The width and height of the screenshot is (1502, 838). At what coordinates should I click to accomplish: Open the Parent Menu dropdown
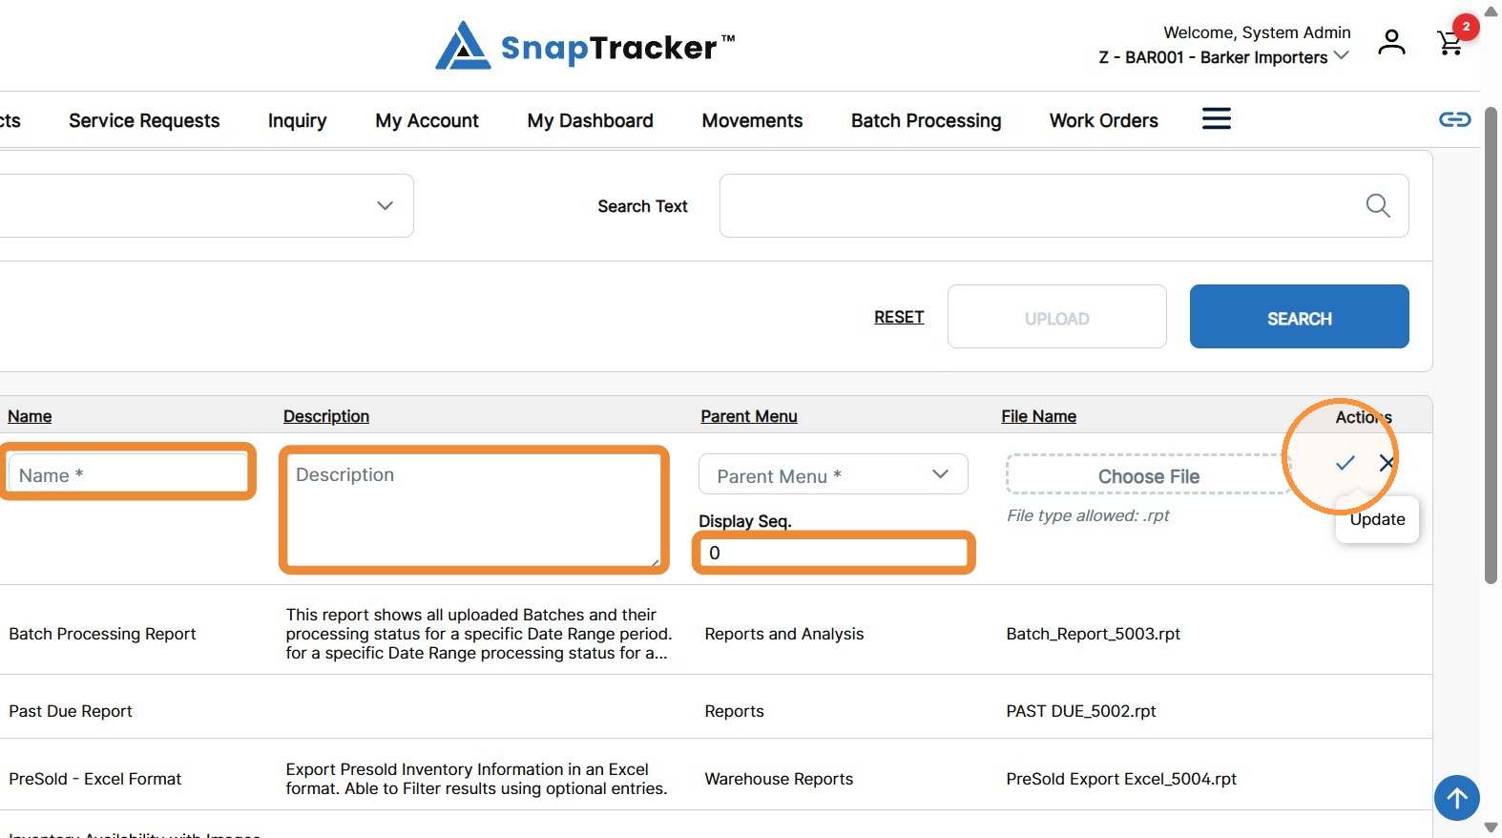coord(833,474)
